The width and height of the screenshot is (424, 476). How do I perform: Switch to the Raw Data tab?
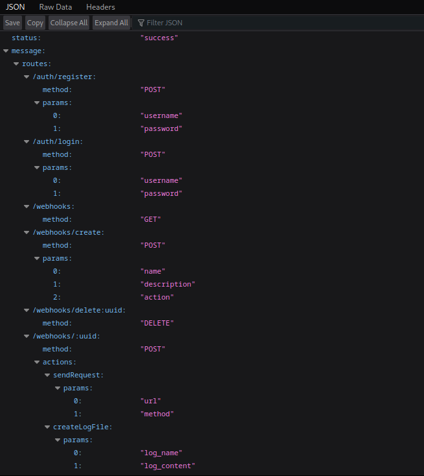tap(55, 7)
